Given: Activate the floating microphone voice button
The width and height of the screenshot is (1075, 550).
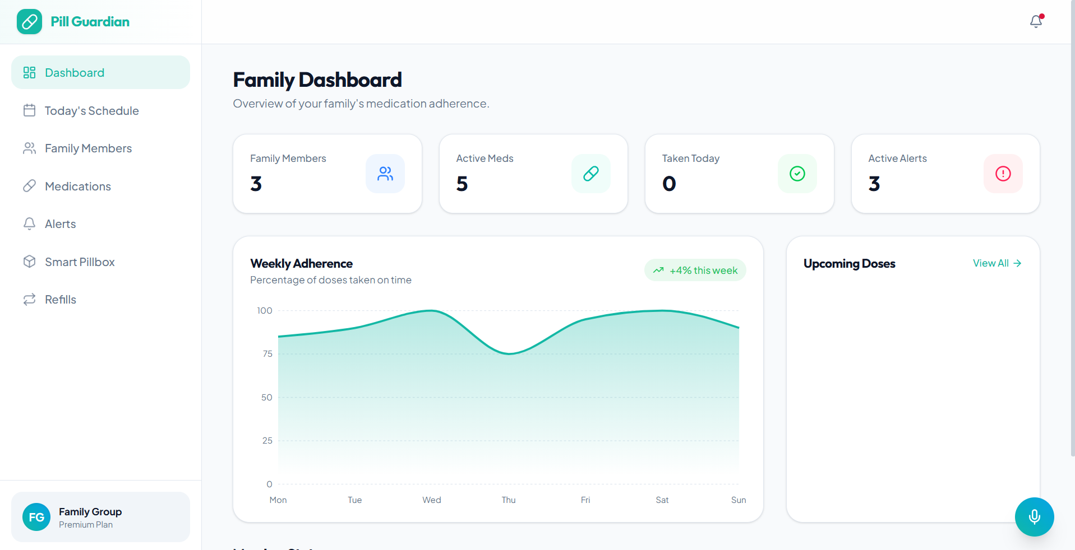Looking at the screenshot, I should (1035, 517).
